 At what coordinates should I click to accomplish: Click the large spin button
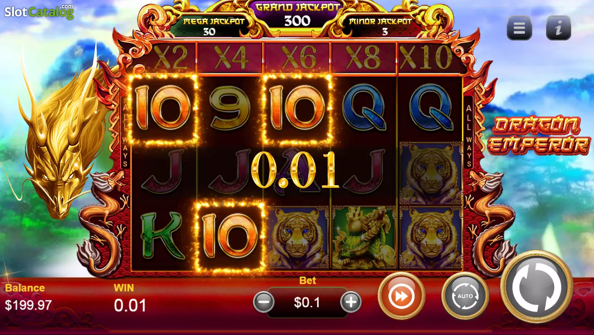[x=536, y=287]
